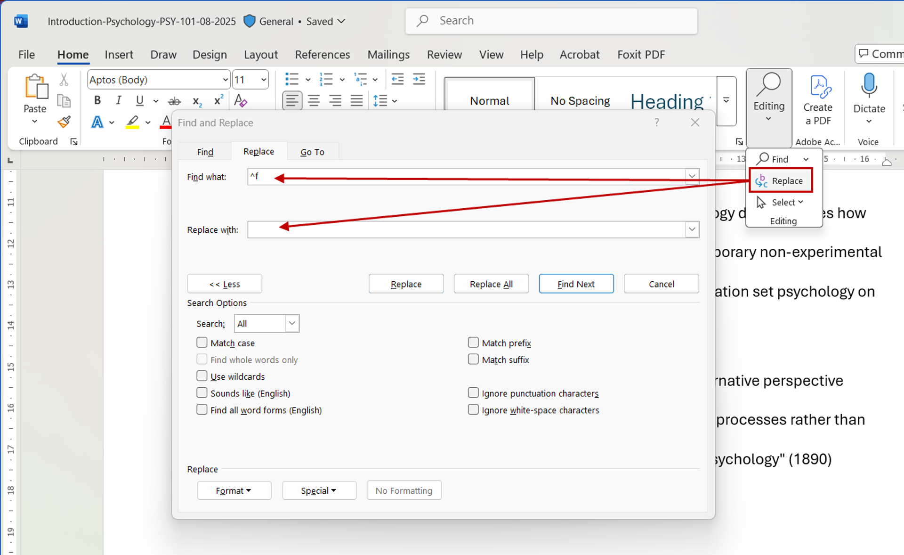Screen dimensions: 904x555
Task: Enable the Match case checkbox
Action: (202, 343)
